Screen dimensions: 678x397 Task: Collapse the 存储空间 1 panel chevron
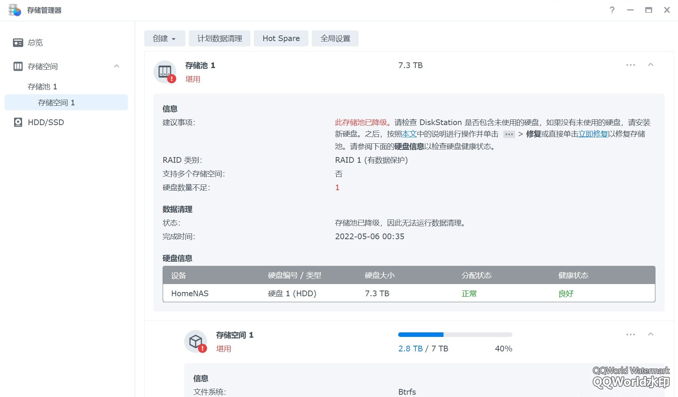click(651, 335)
